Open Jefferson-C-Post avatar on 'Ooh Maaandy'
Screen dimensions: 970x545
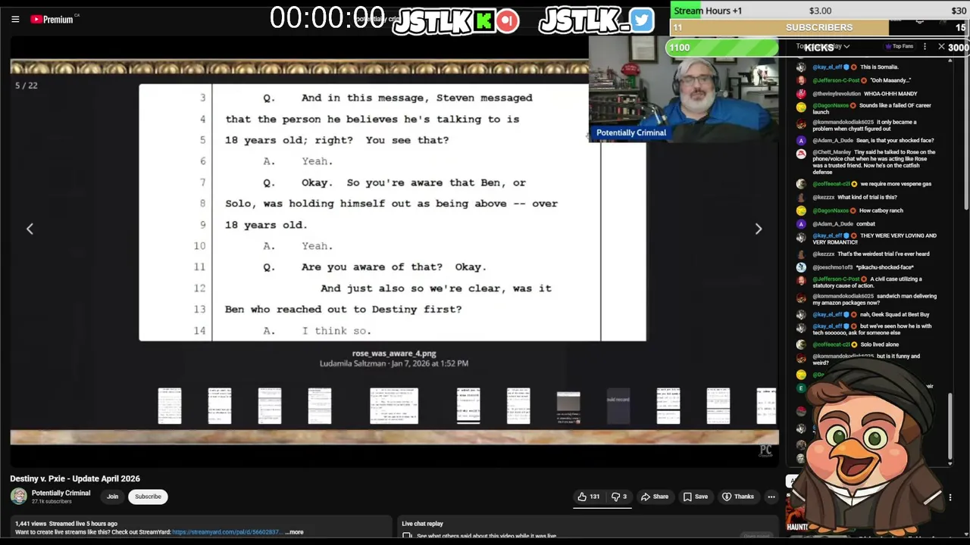802,80
